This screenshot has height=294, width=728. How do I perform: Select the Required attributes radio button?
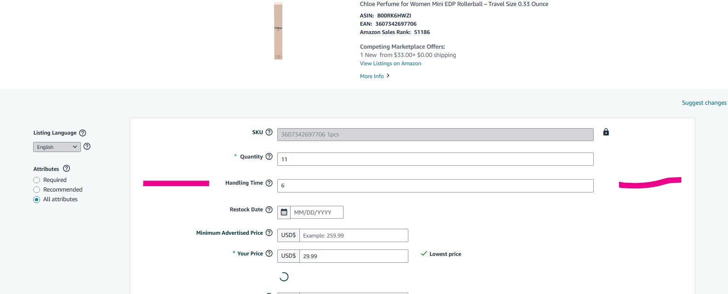pos(37,180)
